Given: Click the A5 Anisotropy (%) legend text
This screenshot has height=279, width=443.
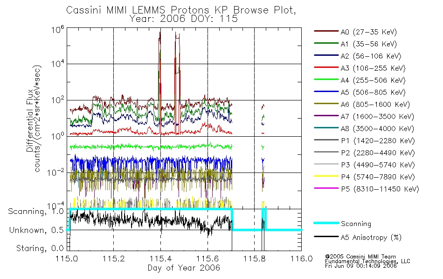Looking at the screenshot, I should click(371, 238).
